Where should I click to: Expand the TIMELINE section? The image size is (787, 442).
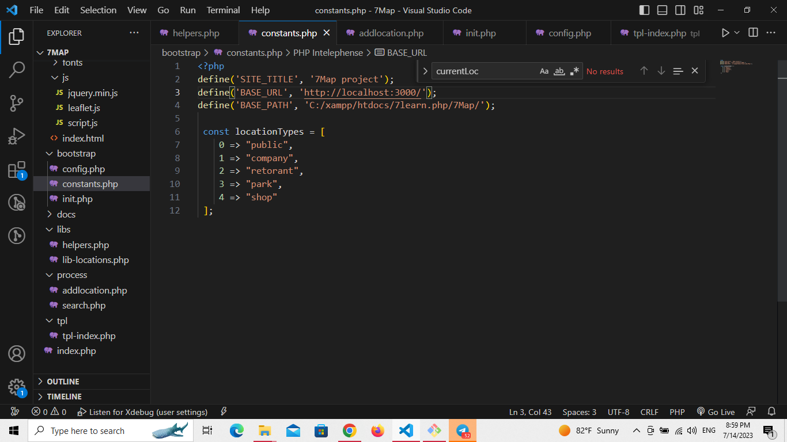(92, 397)
